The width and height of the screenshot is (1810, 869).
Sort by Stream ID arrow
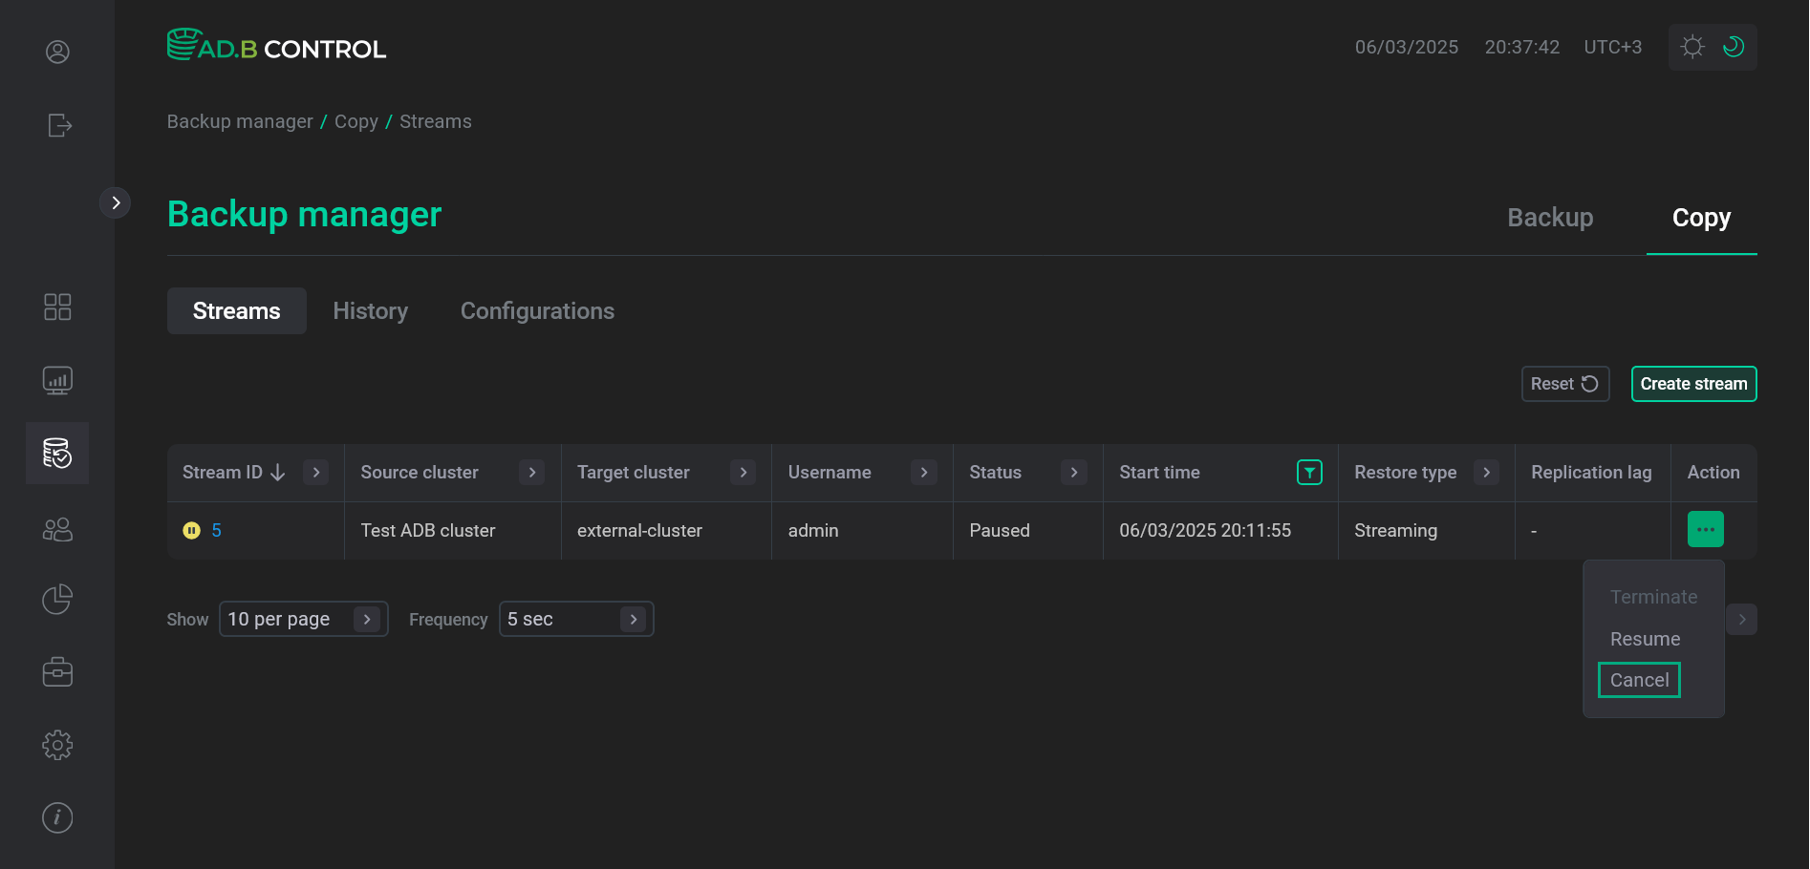pos(278,473)
